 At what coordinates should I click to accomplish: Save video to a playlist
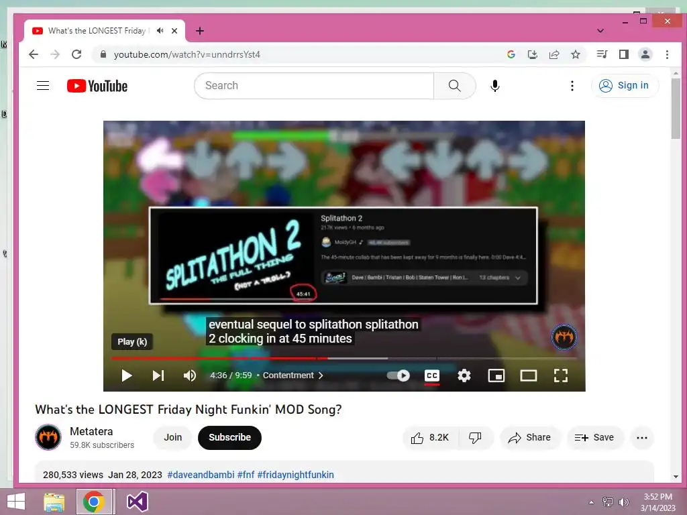point(594,437)
